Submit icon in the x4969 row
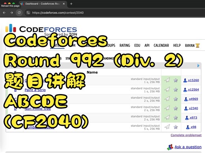This screenshot has height=153, width=205. [x=167, y=99]
